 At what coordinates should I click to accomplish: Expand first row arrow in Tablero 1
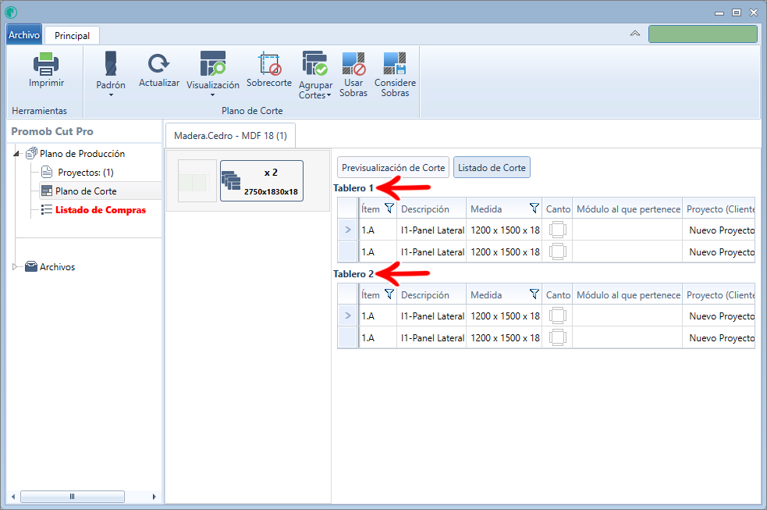point(348,230)
